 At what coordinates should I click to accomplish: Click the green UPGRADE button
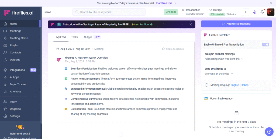point(171,12)
